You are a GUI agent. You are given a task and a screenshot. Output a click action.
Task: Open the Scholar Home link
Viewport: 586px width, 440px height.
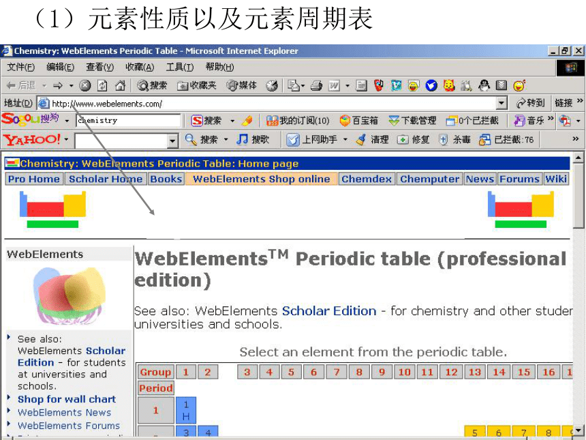106,179
